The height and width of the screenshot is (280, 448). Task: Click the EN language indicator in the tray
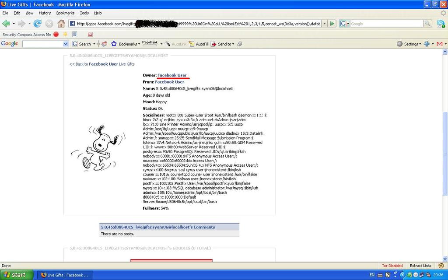372,275
